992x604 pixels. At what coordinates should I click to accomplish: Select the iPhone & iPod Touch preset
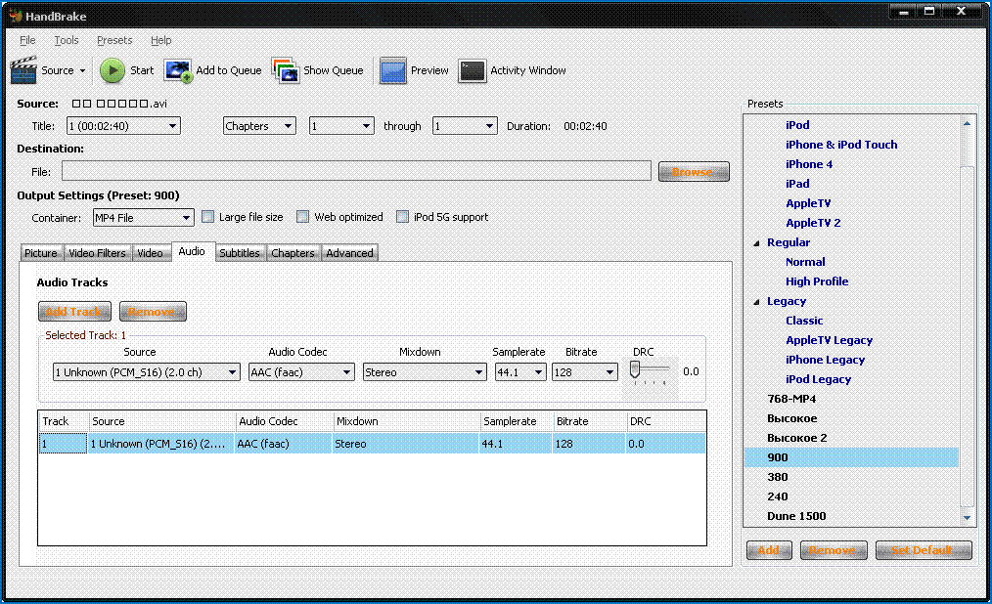pos(841,145)
